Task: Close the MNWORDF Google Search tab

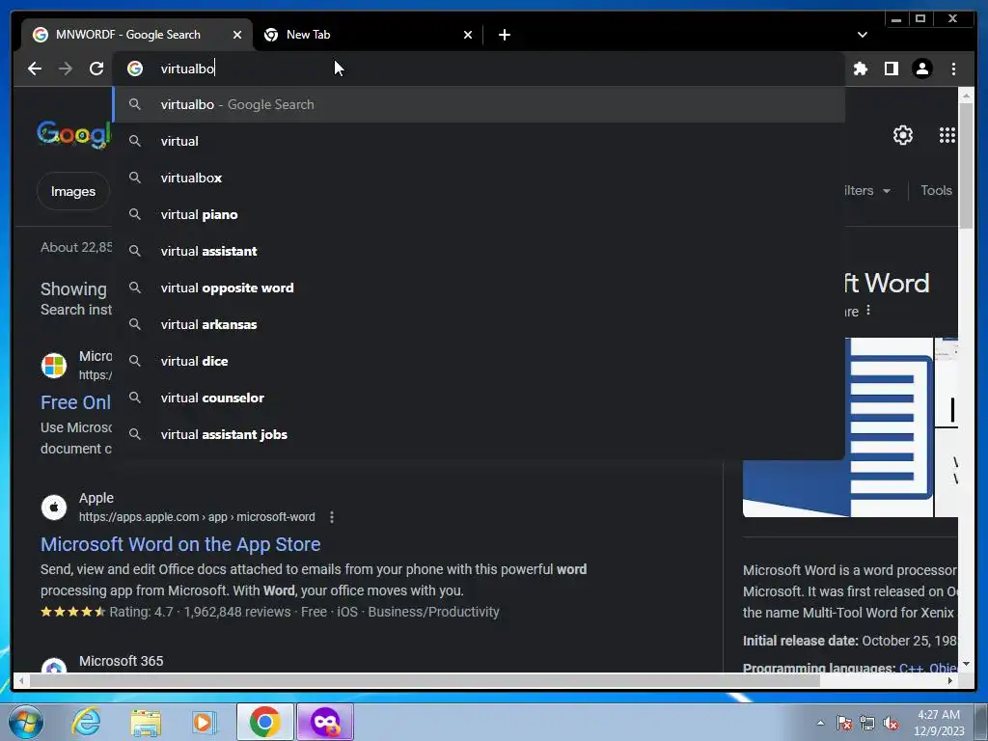Action: click(237, 35)
